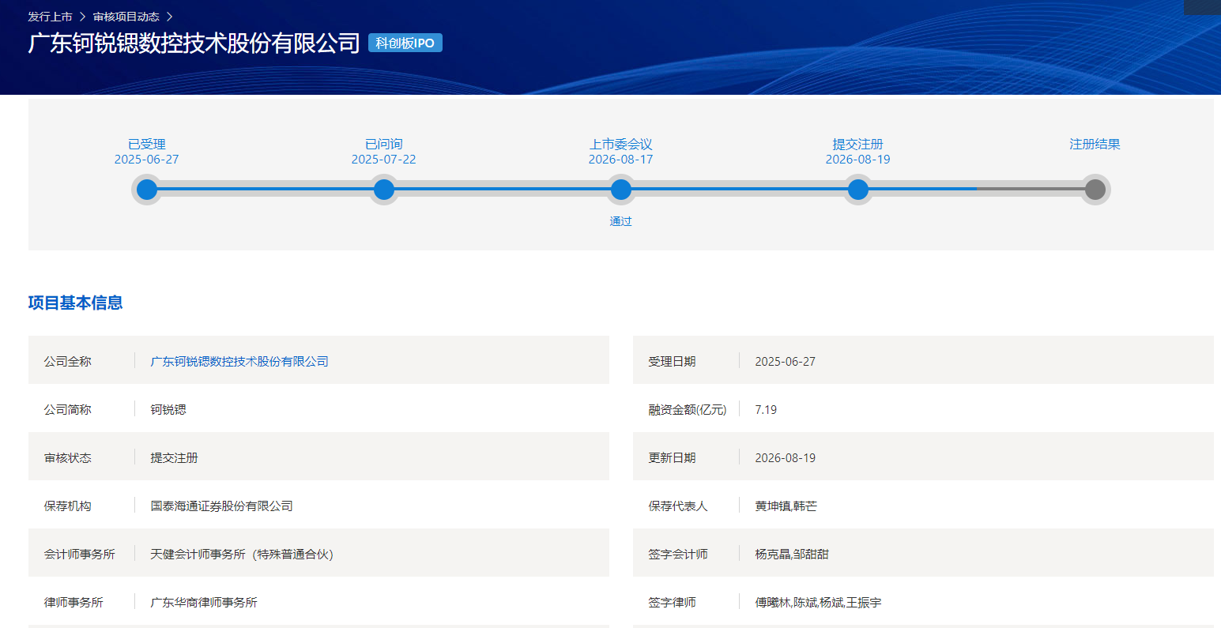Click the 7.19 financing amount value
The width and height of the screenshot is (1221, 628).
(x=766, y=410)
